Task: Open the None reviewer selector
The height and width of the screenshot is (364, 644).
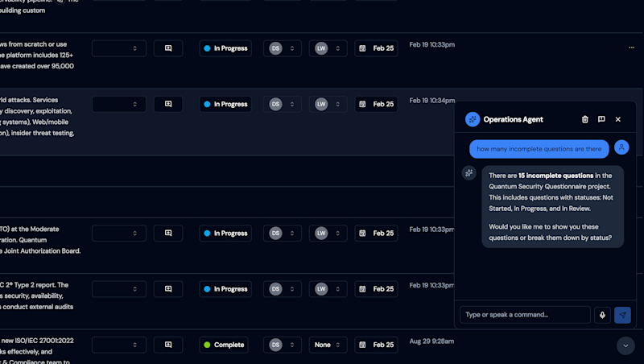Action: coord(328,345)
